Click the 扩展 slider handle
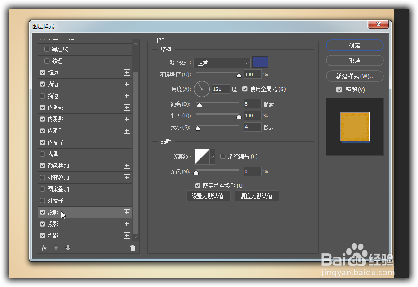Image resolution: width=418 pixels, height=287 pixels. point(239,116)
